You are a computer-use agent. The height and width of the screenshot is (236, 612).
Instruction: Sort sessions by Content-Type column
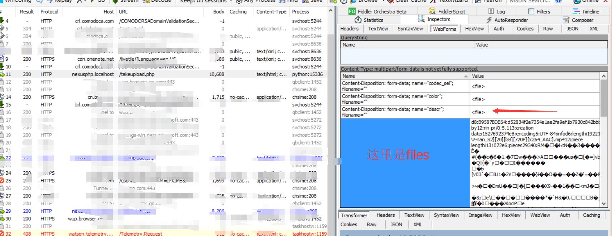[271, 12]
